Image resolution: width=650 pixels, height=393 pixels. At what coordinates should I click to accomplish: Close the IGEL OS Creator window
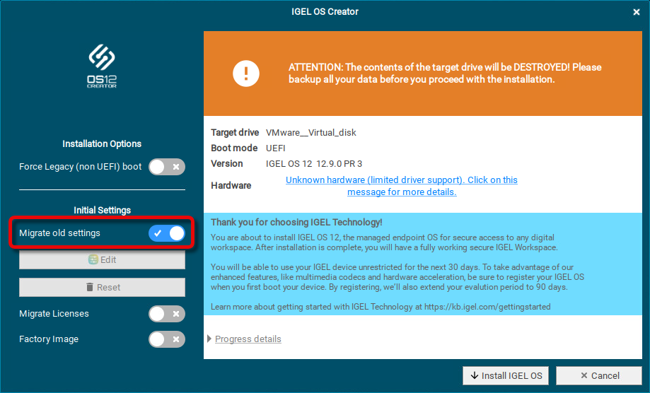[x=637, y=12]
